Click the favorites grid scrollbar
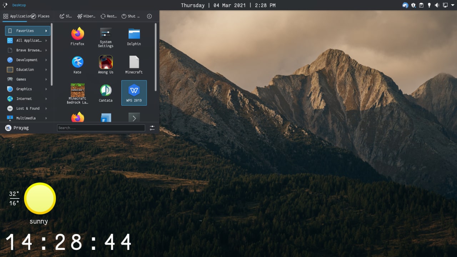 pyautogui.click(x=155, y=57)
